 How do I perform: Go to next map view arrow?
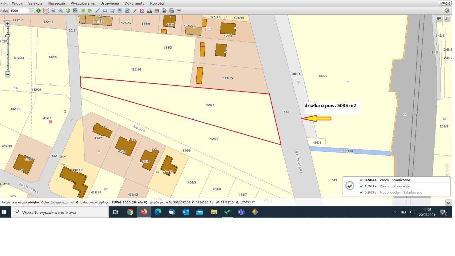[x=90, y=11]
